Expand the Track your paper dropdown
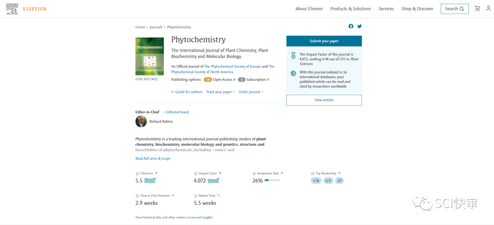The height and width of the screenshot is (225, 494). pyautogui.click(x=220, y=92)
